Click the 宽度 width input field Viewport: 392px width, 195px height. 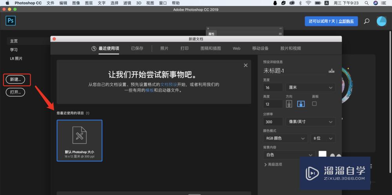coord(273,88)
